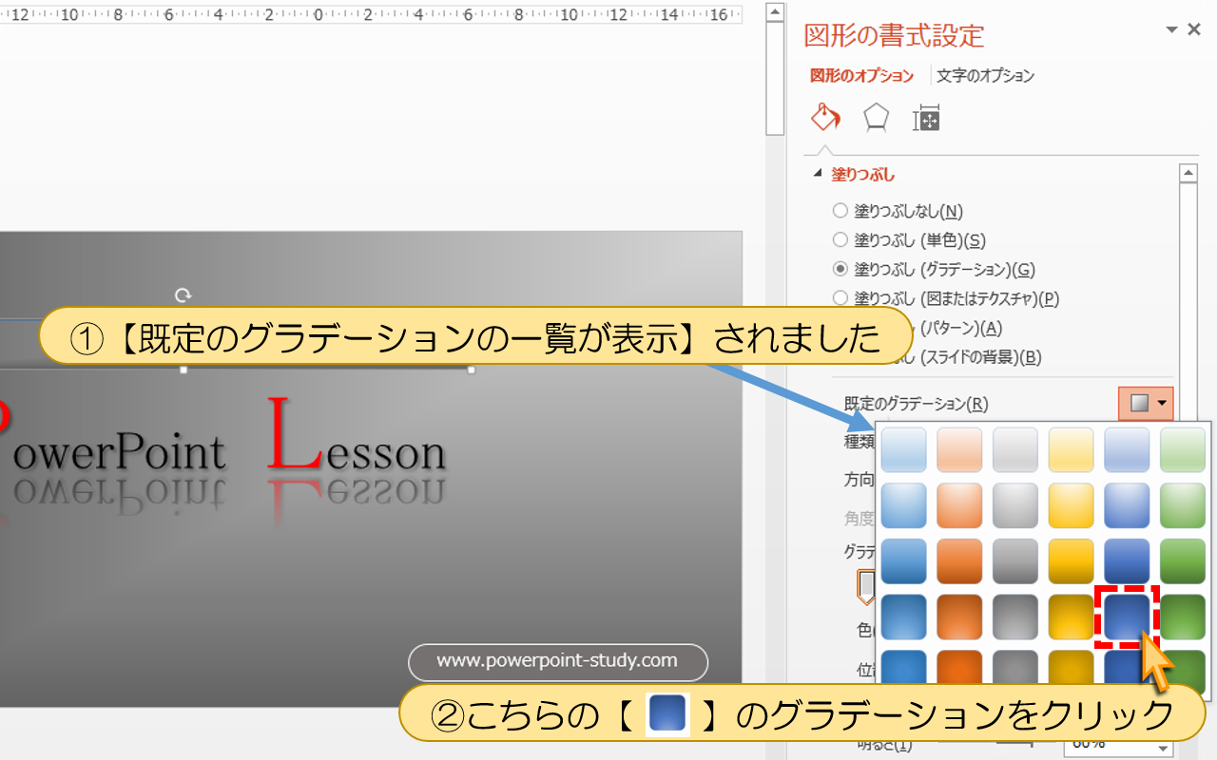The height and width of the screenshot is (760, 1217).
Task: Pick first-row light orange gradient swatch
Action: 959,449
